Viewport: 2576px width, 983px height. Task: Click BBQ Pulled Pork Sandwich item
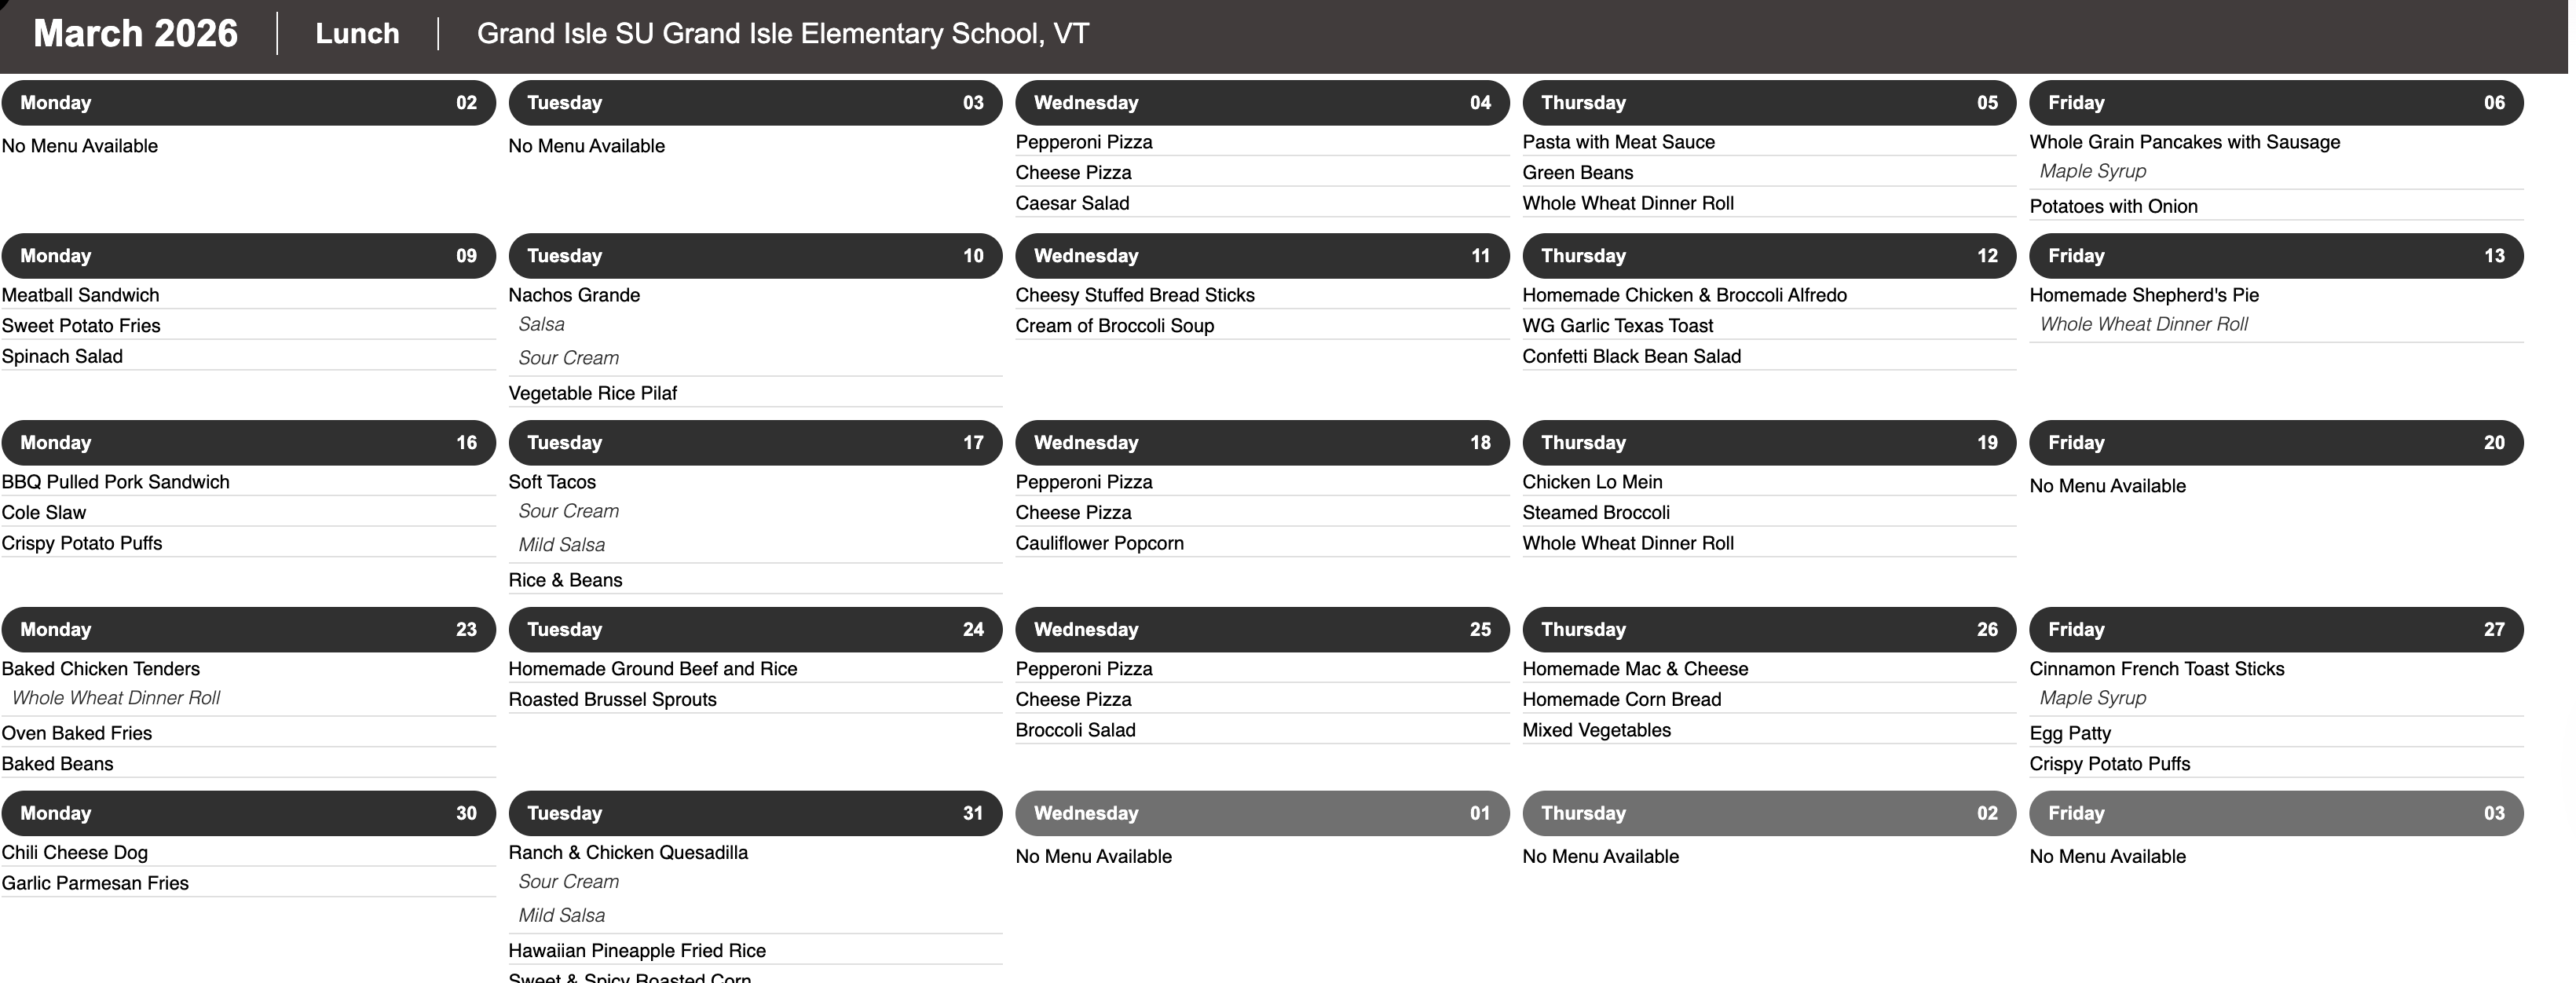(115, 482)
